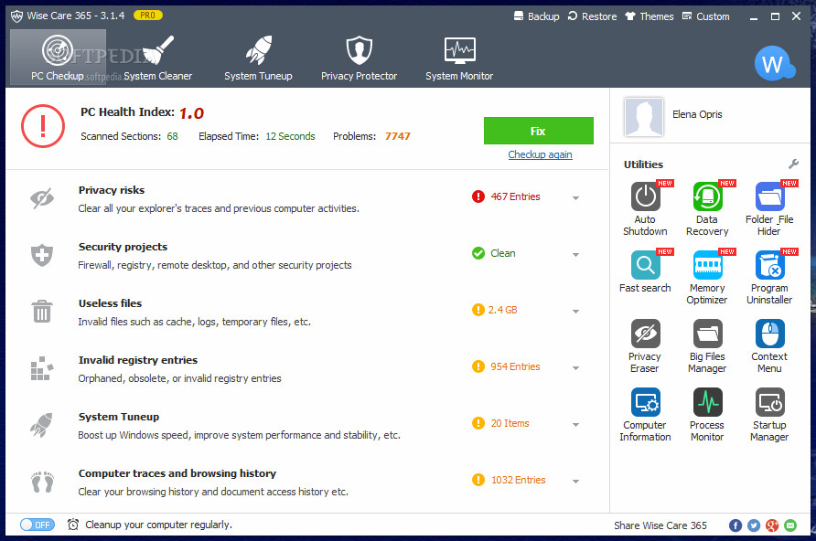
Task: Switch to the System Cleaner tab
Action: 158,58
